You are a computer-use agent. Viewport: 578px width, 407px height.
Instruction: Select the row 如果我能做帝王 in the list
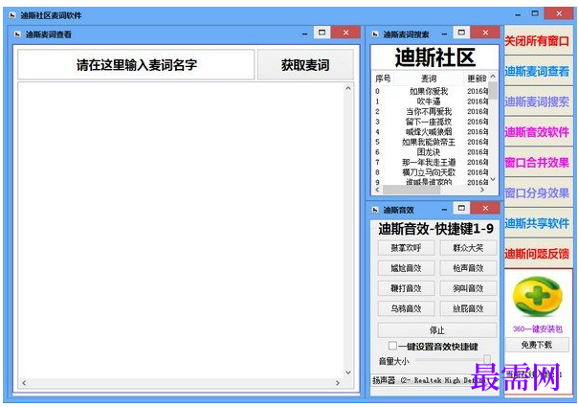(x=431, y=142)
